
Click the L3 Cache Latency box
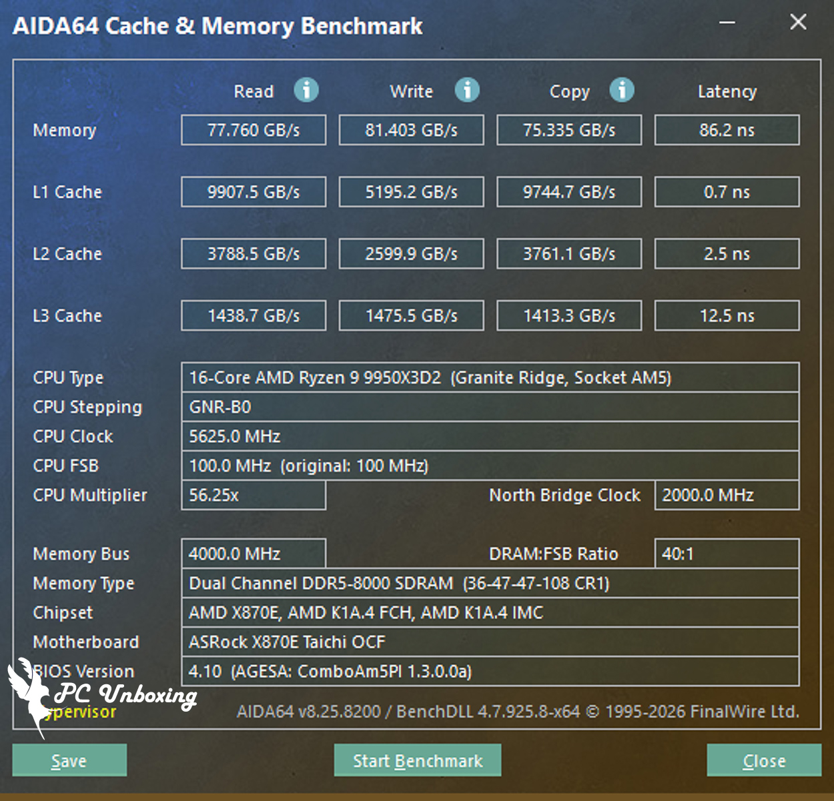[x=727, y=315]
